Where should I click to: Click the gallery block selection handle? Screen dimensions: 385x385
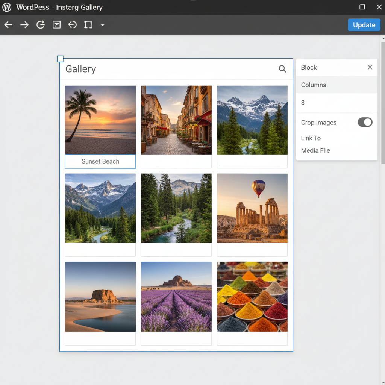60,59
